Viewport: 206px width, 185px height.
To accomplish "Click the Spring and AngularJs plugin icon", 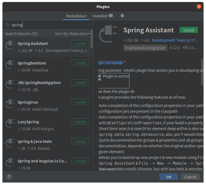I will click(10, 162).
